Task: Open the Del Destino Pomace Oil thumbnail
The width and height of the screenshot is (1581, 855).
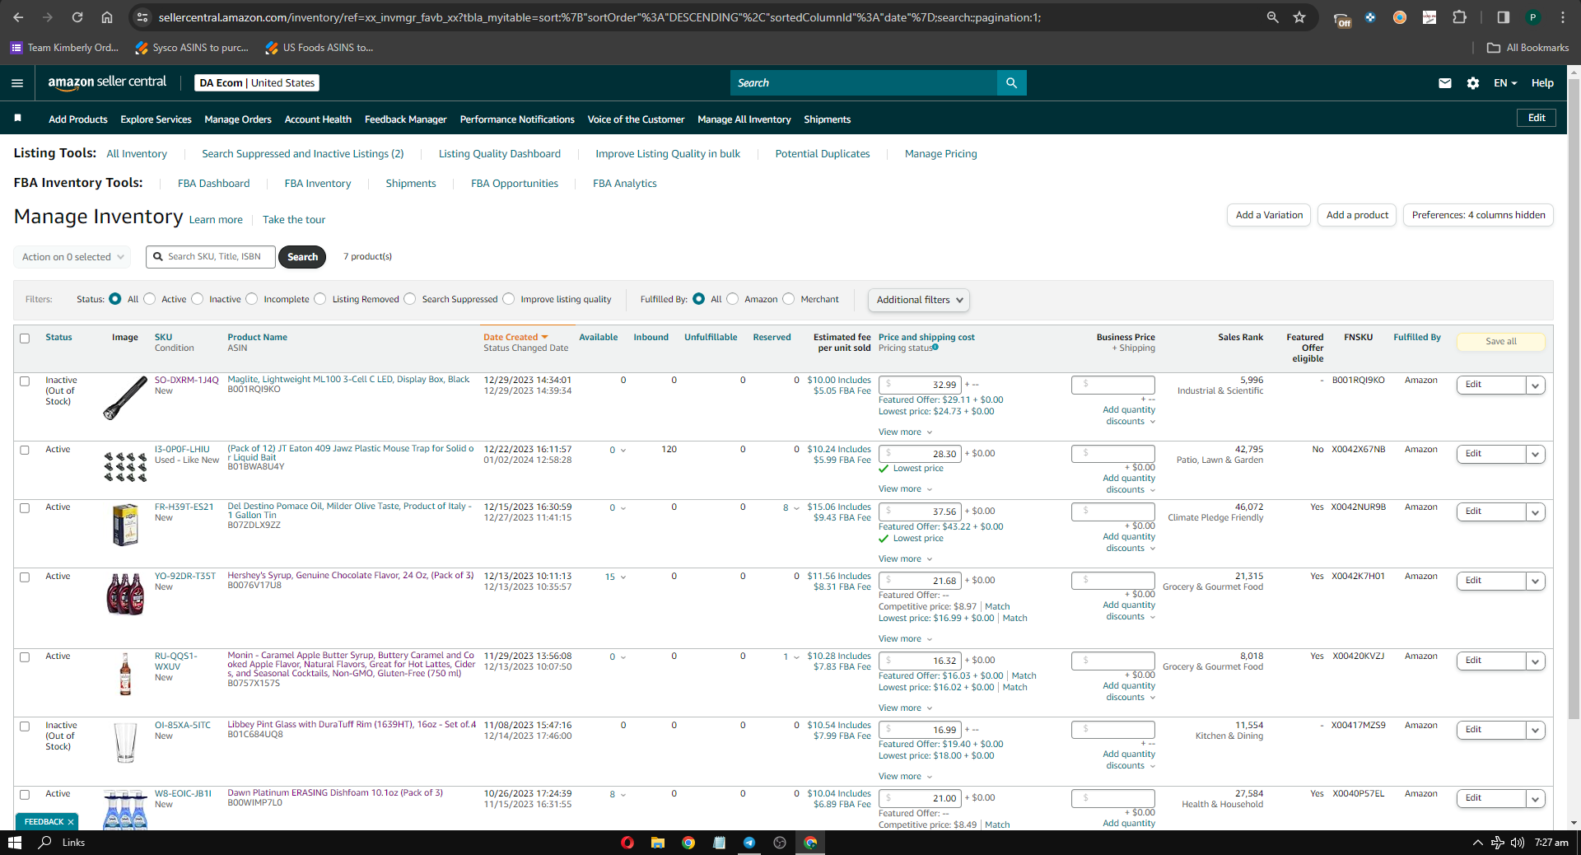Action: tap(125, 525)
